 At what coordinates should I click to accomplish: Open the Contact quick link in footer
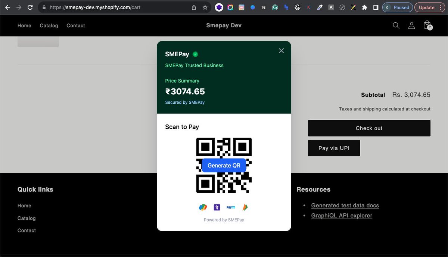pos(27,231)
